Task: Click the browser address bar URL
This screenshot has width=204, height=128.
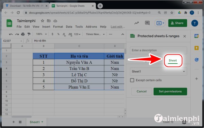Action: click(x=90, y=13)
